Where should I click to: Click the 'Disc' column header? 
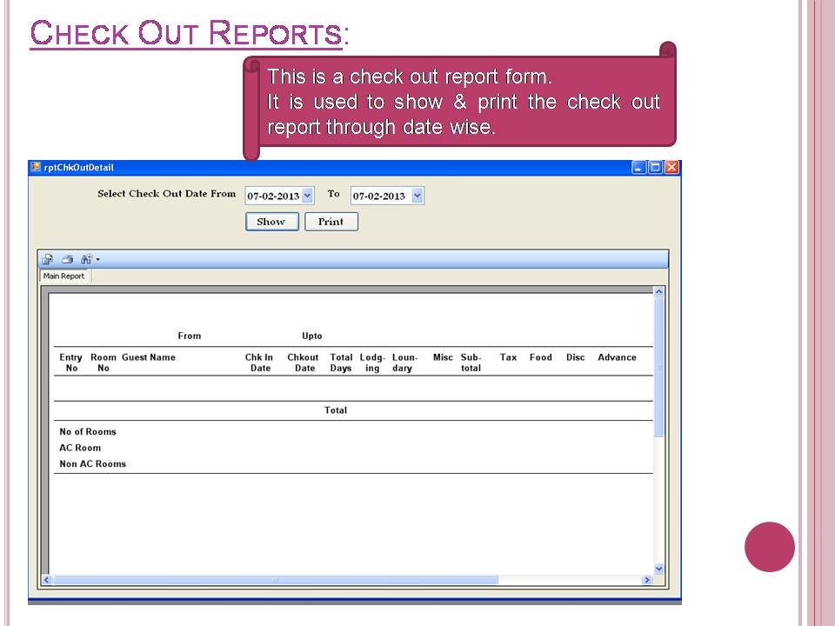pyautogui.click(x=576, y=357)
